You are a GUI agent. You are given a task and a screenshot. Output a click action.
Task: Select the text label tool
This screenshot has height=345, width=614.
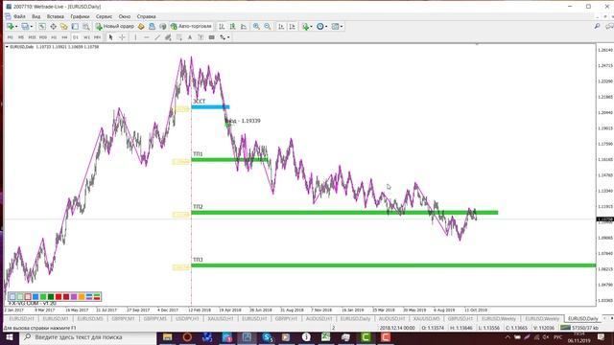[201, 37]
